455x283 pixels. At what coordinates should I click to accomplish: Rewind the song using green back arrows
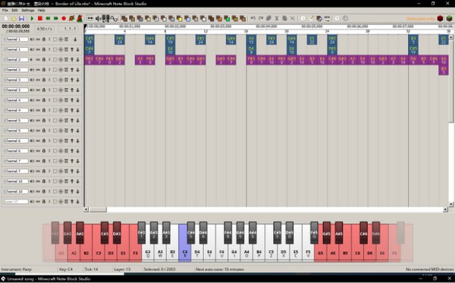pyautogui.click(x=48, y=18)
